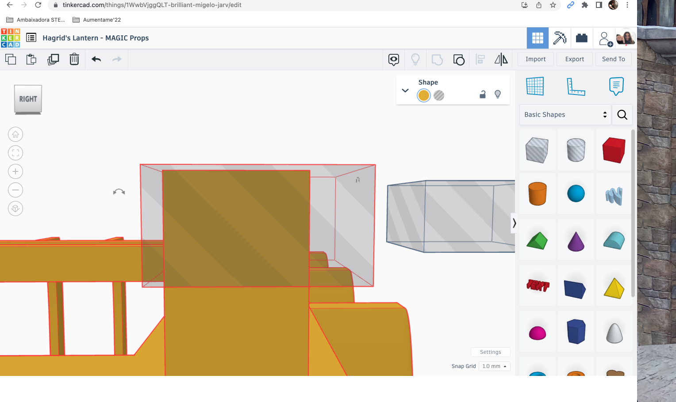The width and height of the screenshot is (676, 402).
Task: Open the Snap Grid size dropdown
Action: point(494,366)
